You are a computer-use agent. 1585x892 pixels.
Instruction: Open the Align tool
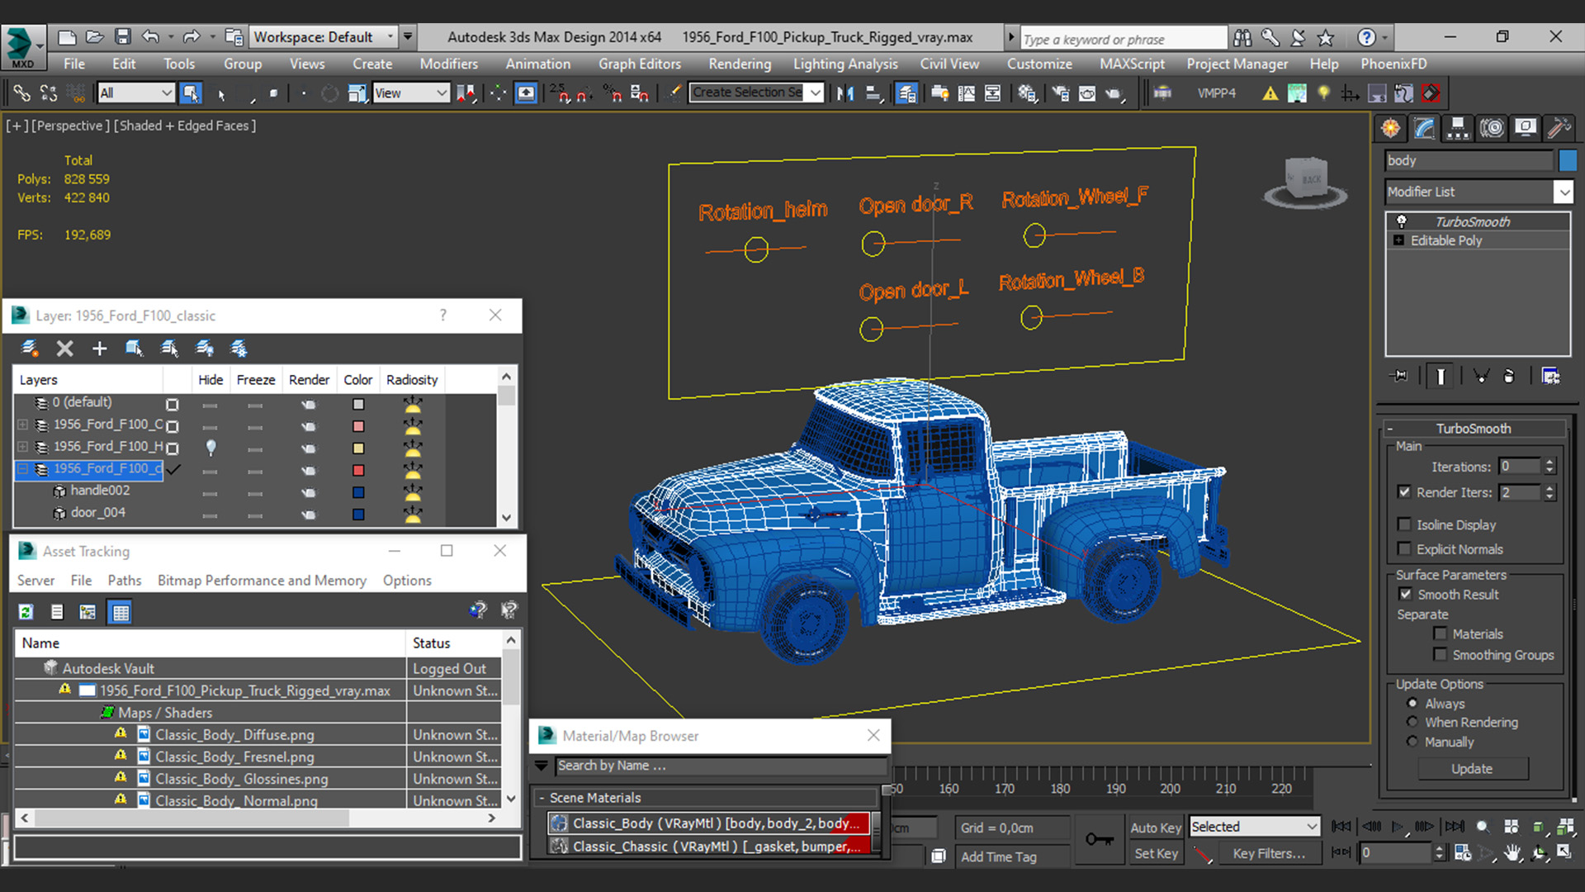coord(873,93)
